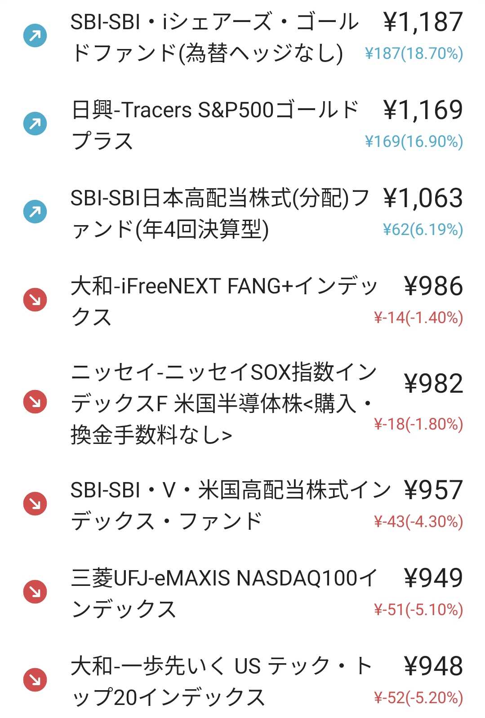485x718 pixels.
Task: Tap red arrow icon for USテック・トップ20
Action: (35, 680)
